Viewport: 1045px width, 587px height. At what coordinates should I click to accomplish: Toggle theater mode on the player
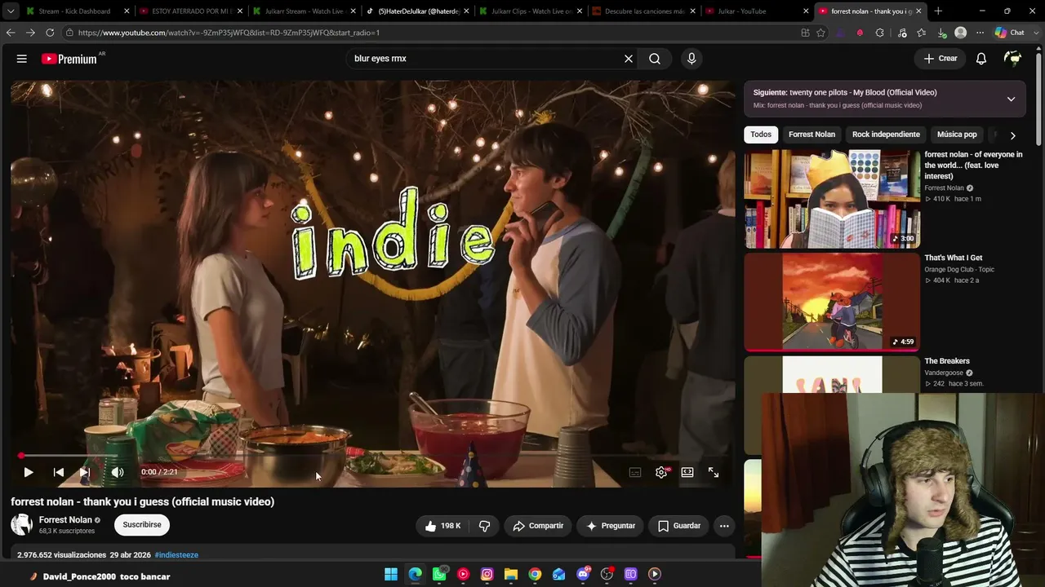[687, 472]
